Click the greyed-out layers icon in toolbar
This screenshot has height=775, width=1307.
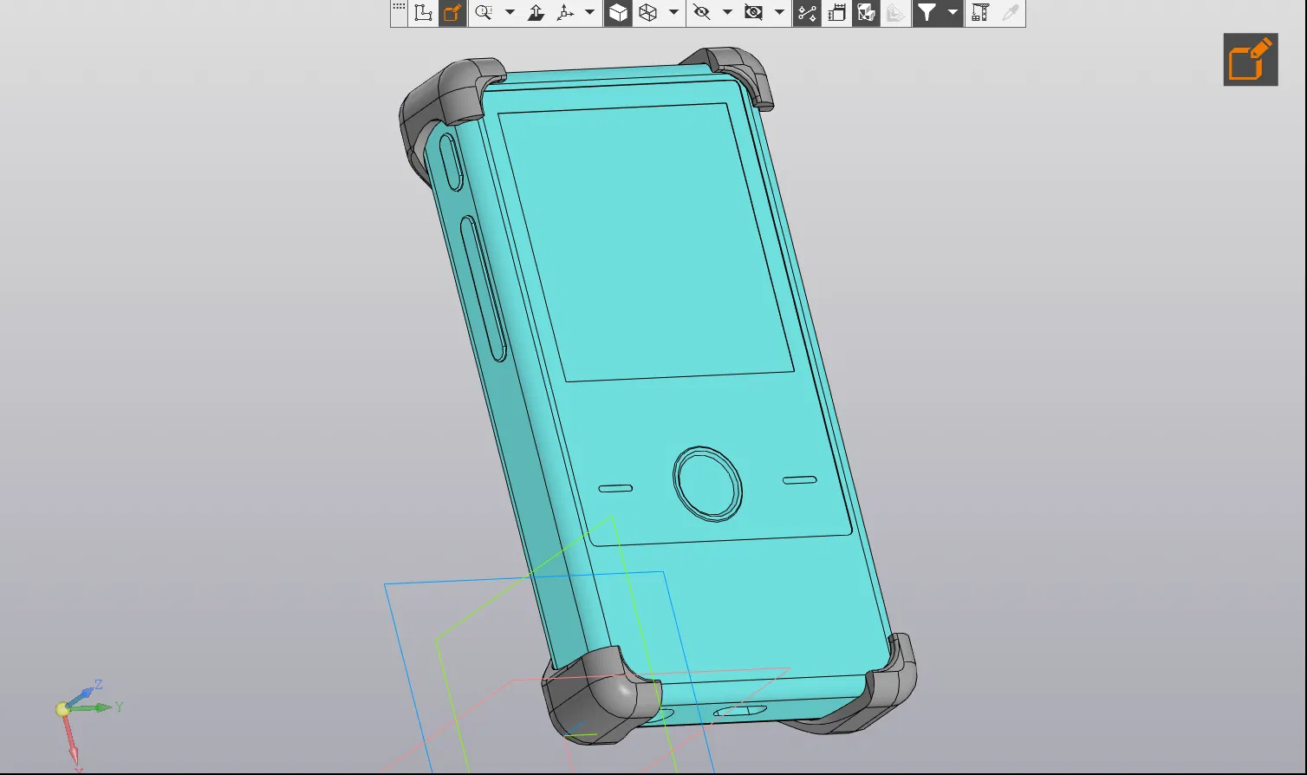(x=895, y=13)
